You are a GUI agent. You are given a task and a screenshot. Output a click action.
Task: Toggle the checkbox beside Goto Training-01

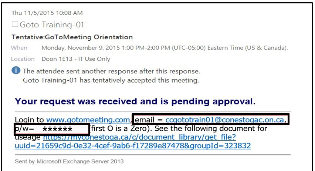click(x=15, y=24)
